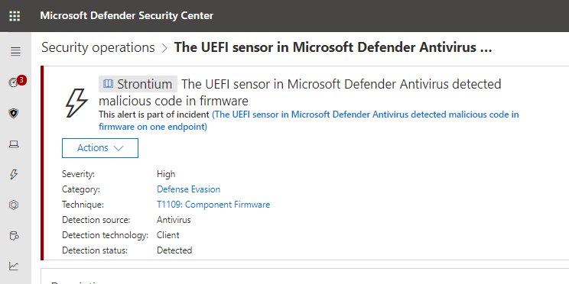Screen dimensions: 569x284
Task: Open the chart reports icon in sidebar
Action: [x=14, y=266]
